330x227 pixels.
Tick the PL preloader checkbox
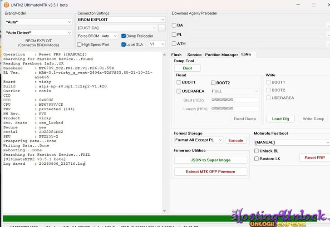point(174,35)
